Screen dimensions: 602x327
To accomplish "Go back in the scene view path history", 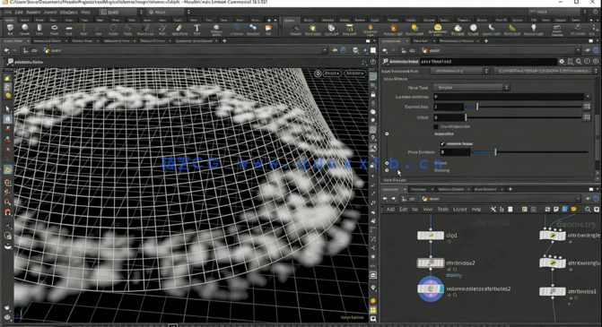I will 6,50.
